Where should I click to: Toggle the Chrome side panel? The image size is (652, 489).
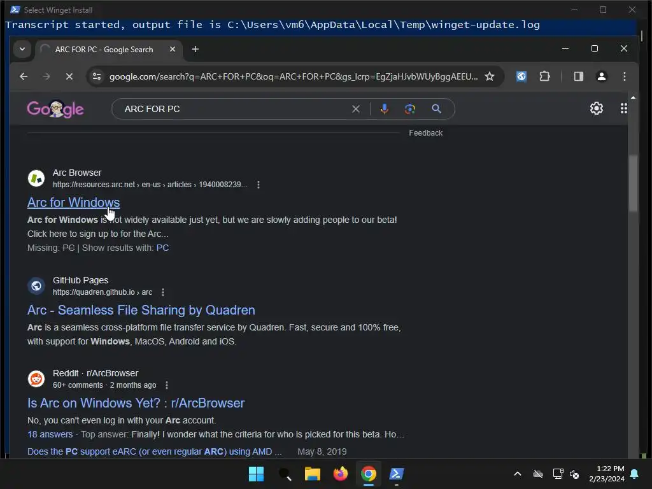click(578, 76)
